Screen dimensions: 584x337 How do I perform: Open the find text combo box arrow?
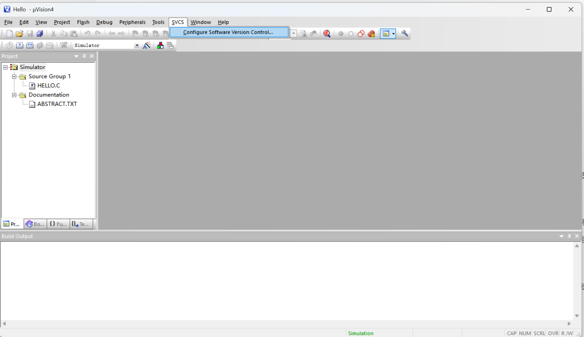(x=294, y=33)
